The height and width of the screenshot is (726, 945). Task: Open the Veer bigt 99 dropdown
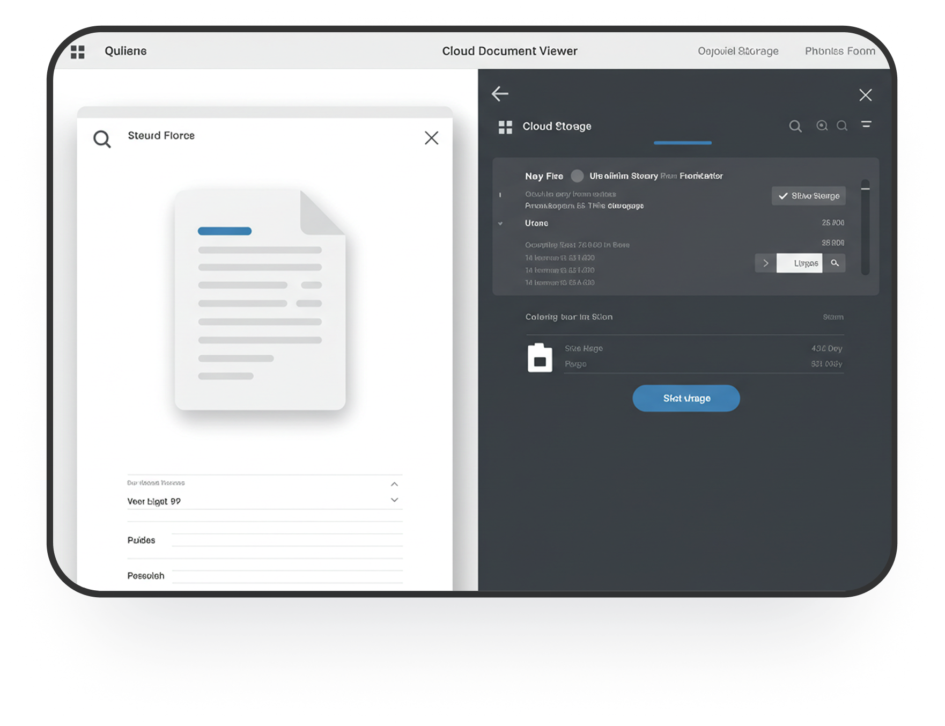point(395,500)
